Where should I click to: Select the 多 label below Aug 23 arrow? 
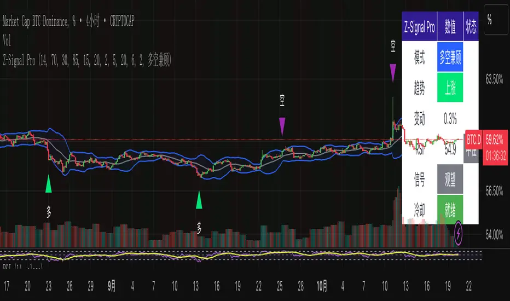click(49, 212)
